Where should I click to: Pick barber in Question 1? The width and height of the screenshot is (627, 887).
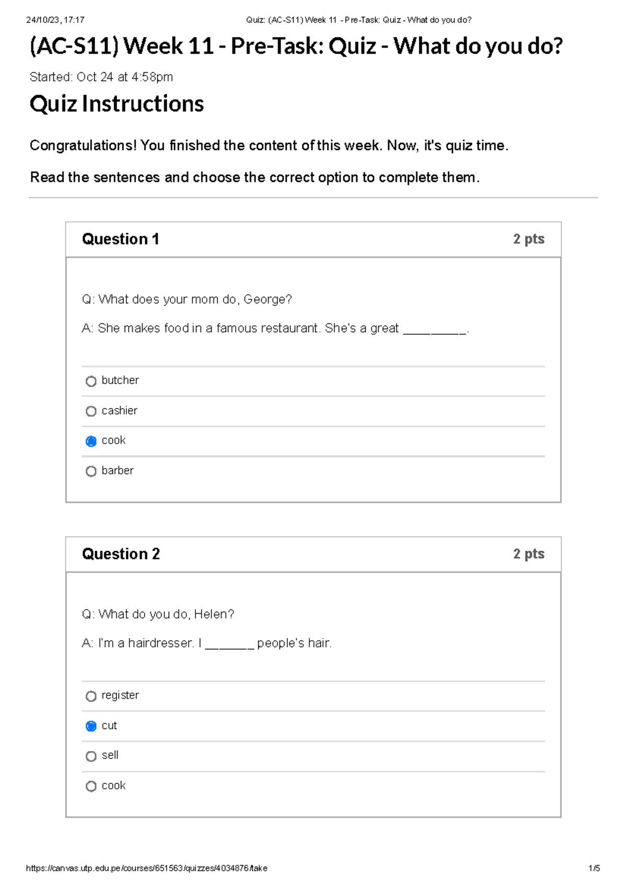(91, 471)
